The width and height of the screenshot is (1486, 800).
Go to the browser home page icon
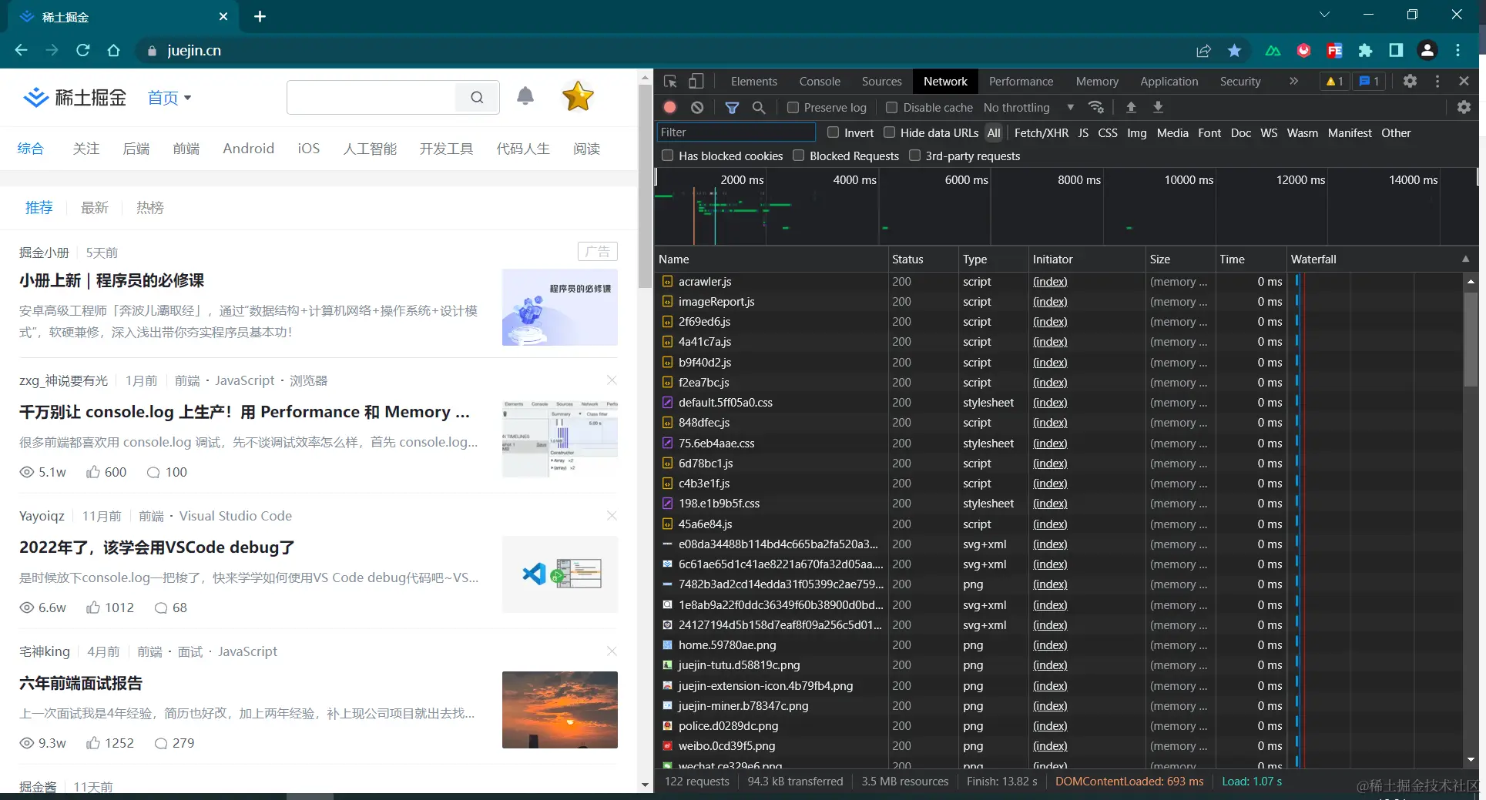coord(113,50)
